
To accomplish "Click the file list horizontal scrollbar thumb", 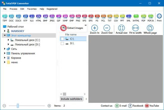I will [x=64, y=94].
